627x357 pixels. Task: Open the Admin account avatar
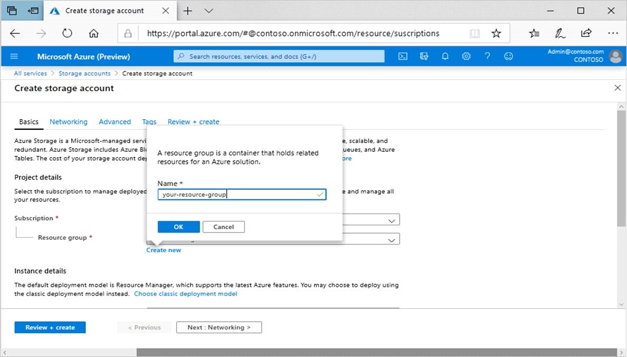point(616,56)
